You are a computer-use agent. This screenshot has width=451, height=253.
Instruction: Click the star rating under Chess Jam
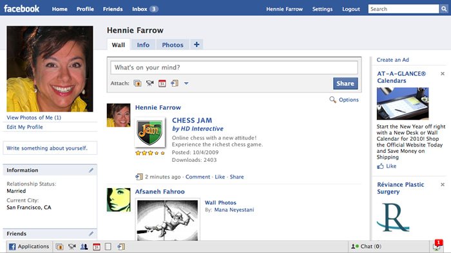[x=150, y=153]
